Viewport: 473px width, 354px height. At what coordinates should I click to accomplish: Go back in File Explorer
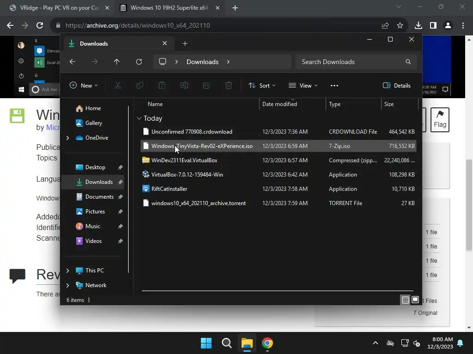point(73,62)
